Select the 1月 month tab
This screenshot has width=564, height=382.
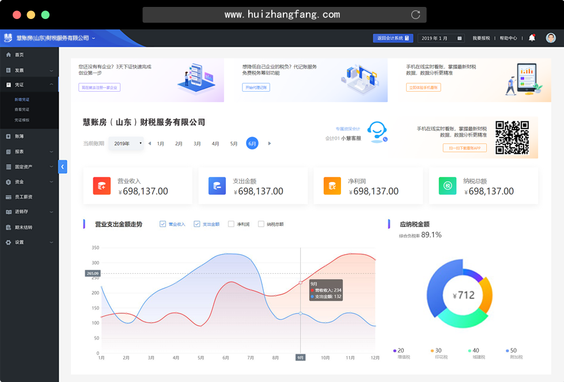tap(160, 143)
